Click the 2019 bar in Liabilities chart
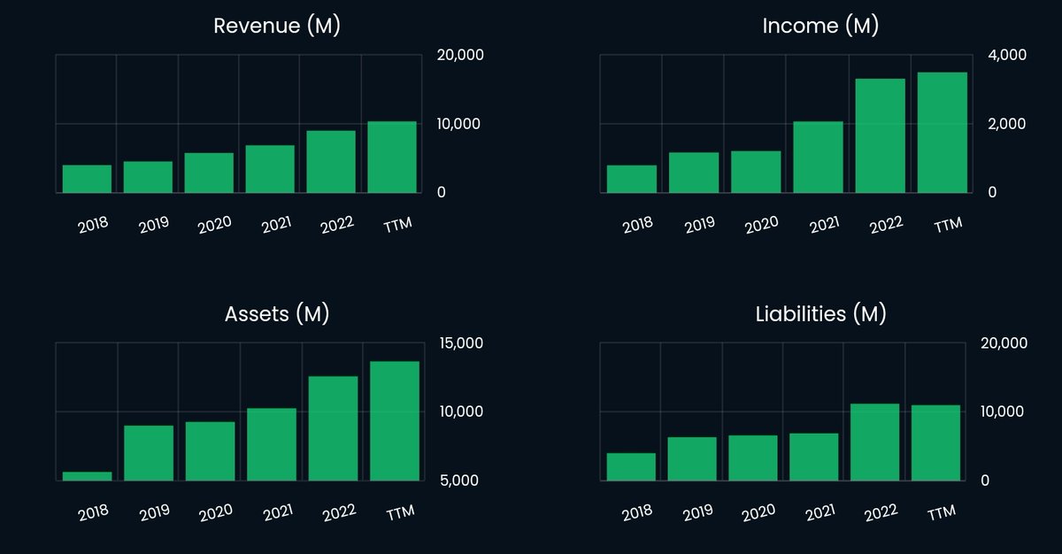The height and width of the screenshot is (554, 1062). pyautogui.click(x=692, y=459)
